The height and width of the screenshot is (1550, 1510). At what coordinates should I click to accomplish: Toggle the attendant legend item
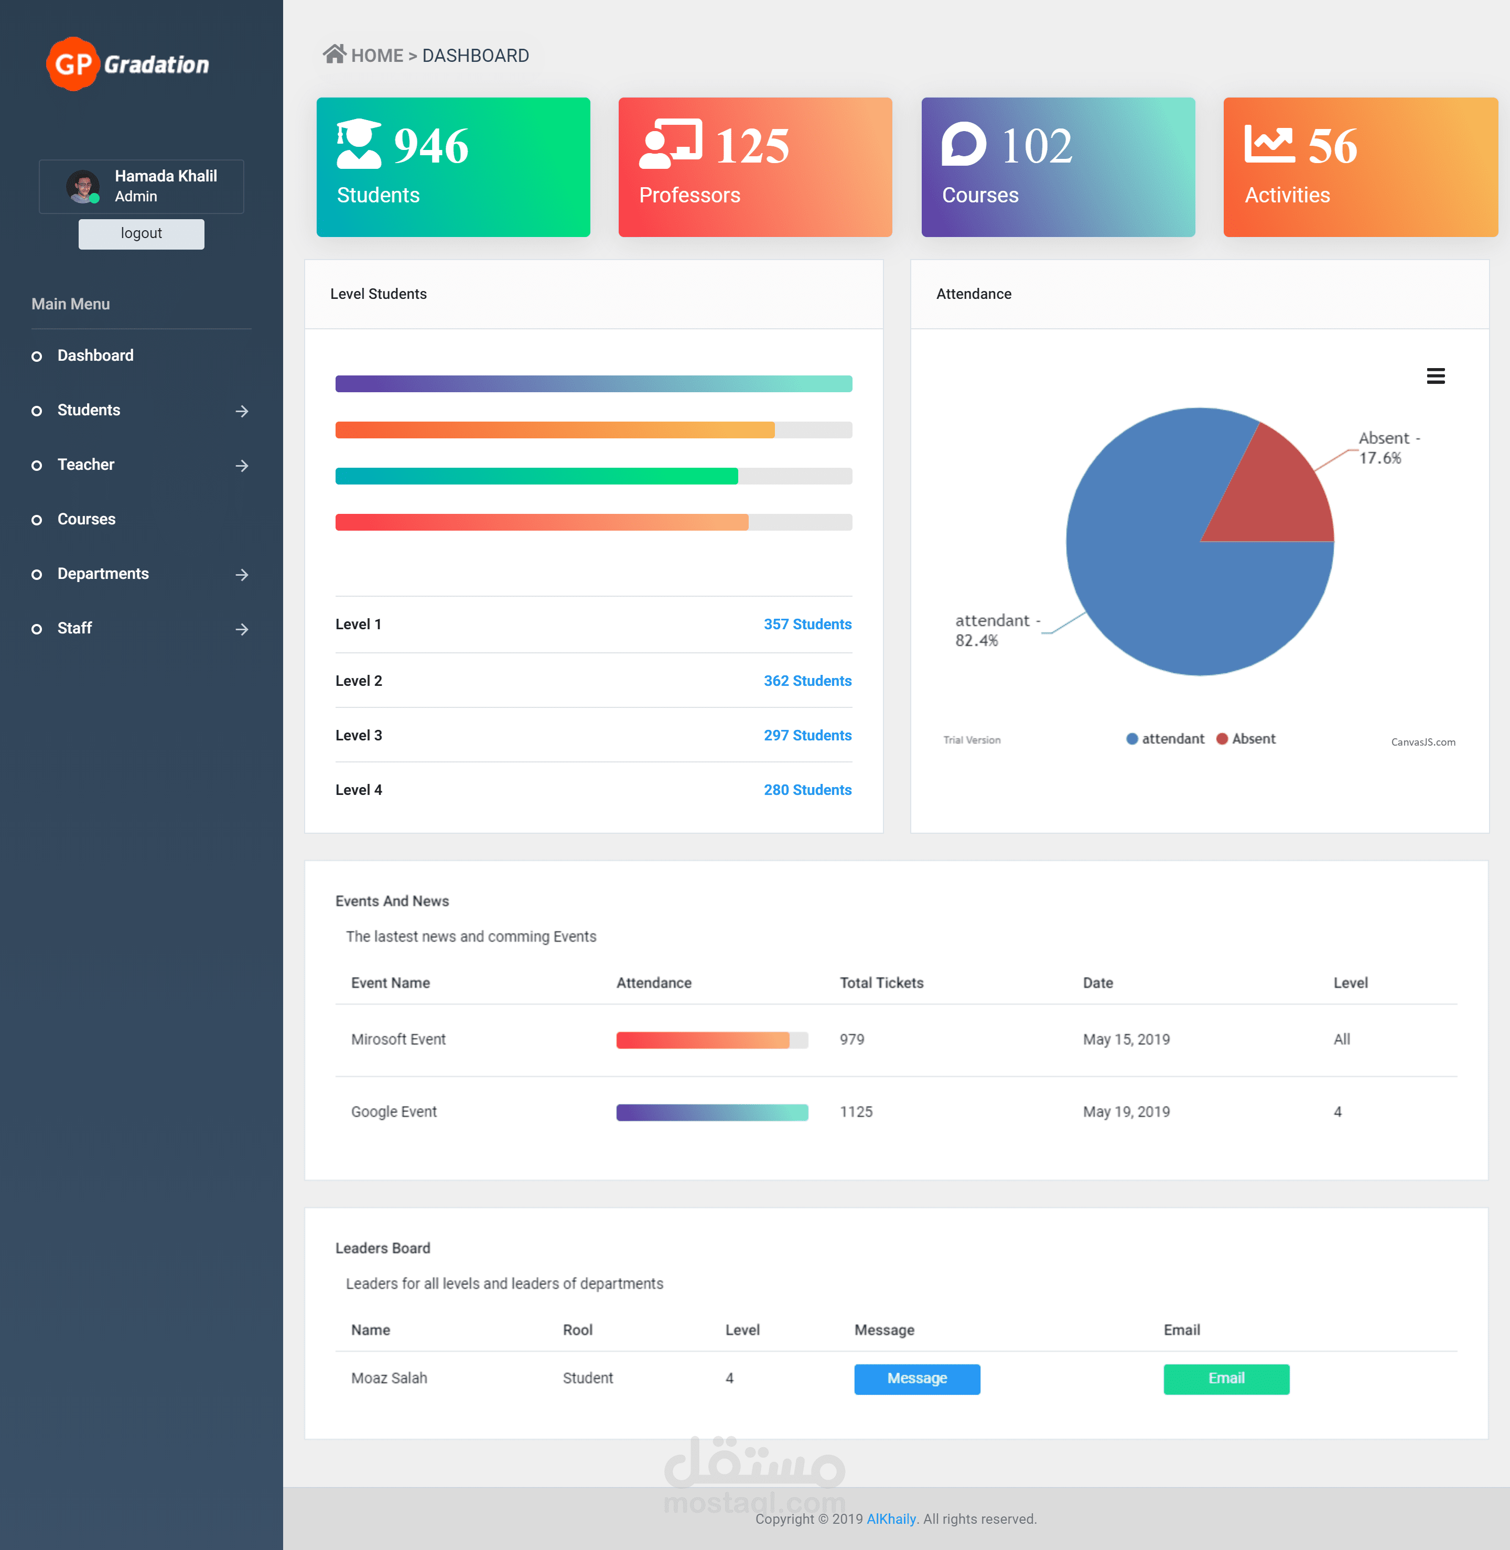1165,738
